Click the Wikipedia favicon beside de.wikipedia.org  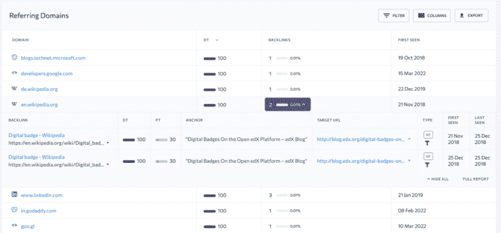[14, 89]
